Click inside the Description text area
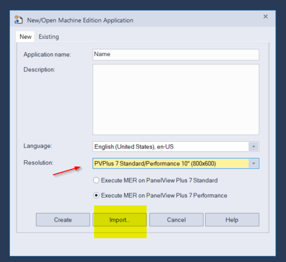Screen dimensions: 286x262 [176, 100]
